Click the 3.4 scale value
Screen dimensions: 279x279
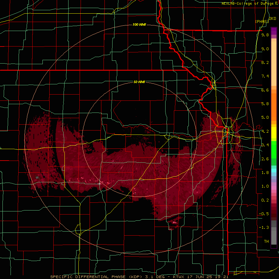click(265, 145)
